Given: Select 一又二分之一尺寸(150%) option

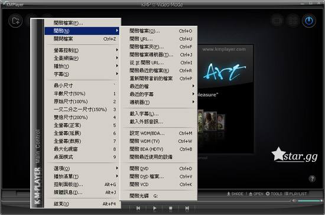Looking at the screenshot, I should click(83, 109).
